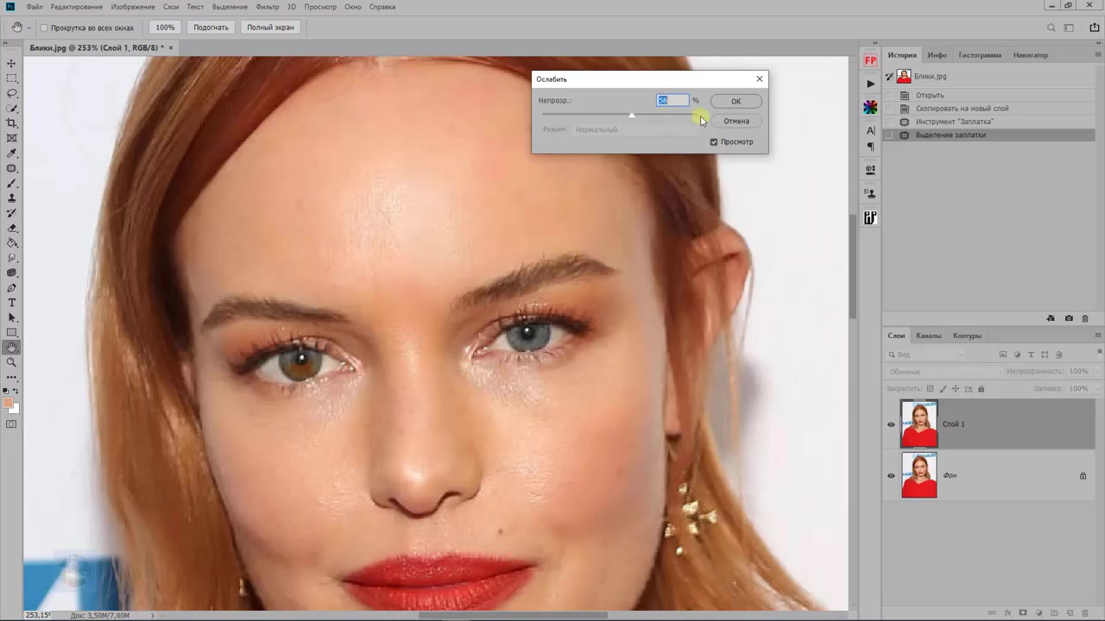Viewport: 1105px width, 621px height.
Task: Click add layer style fx icon
Action: pyautogui.click(x=1007, y=612)
